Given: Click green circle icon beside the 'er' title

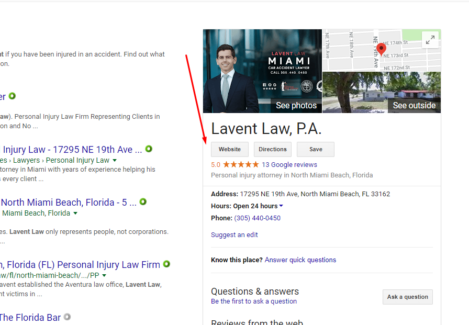Looking at the screenshot, I should tap(12, 96).
